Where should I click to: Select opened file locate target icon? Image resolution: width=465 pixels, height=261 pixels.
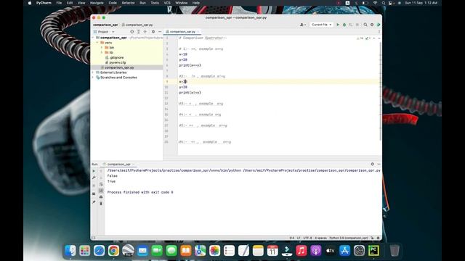tap(132, 32)
